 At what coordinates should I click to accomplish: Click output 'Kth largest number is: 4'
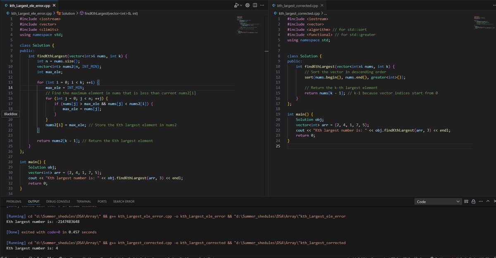[32, 248]
